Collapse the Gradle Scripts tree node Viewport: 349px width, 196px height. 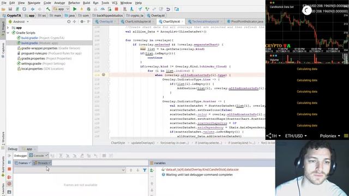coord(8,33)
